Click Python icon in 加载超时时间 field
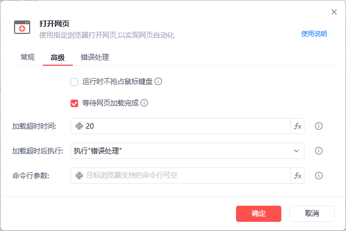 79,126
